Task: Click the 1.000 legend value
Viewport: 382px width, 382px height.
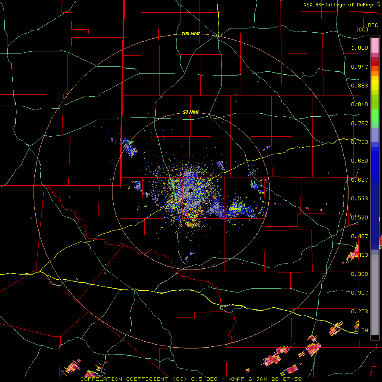Action: (x=360, y=48)
